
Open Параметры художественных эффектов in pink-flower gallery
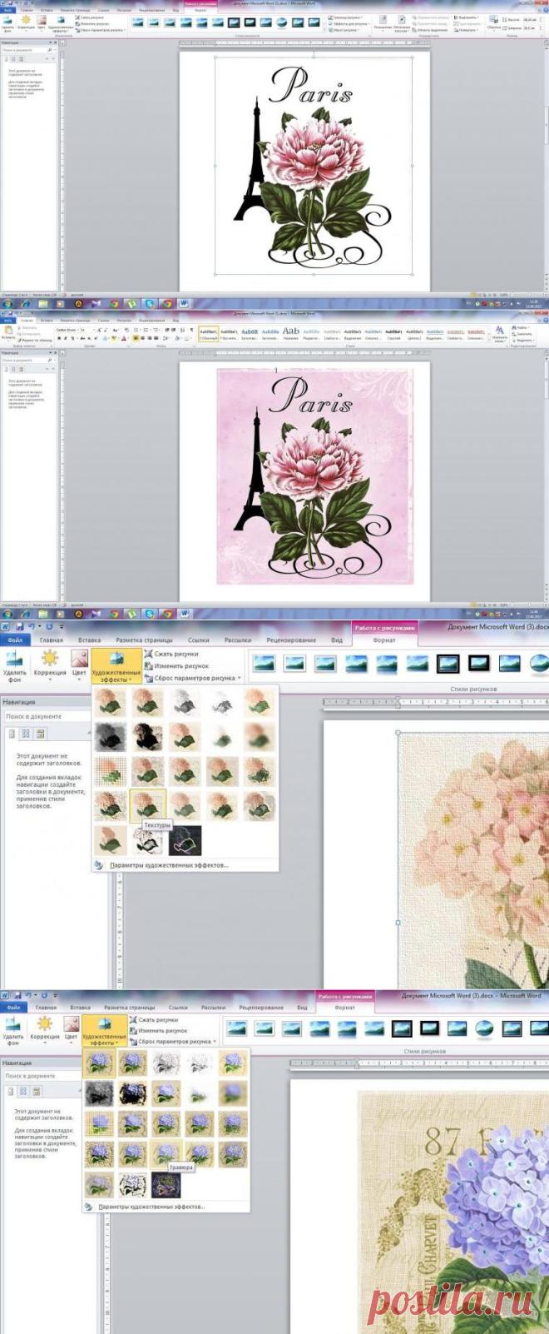pos(168,865)
